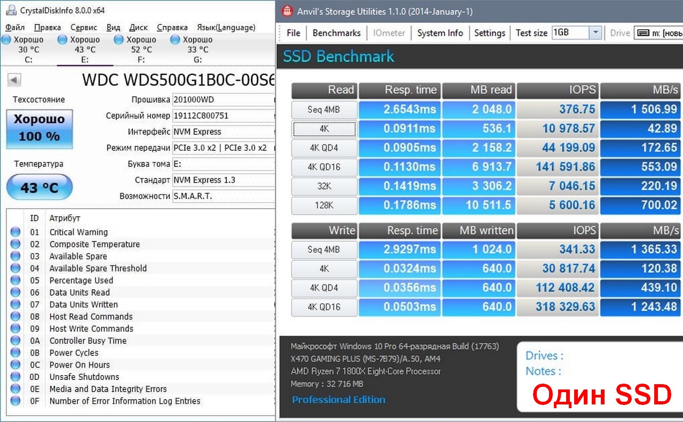Open the Файл menu

click(15, 27)
